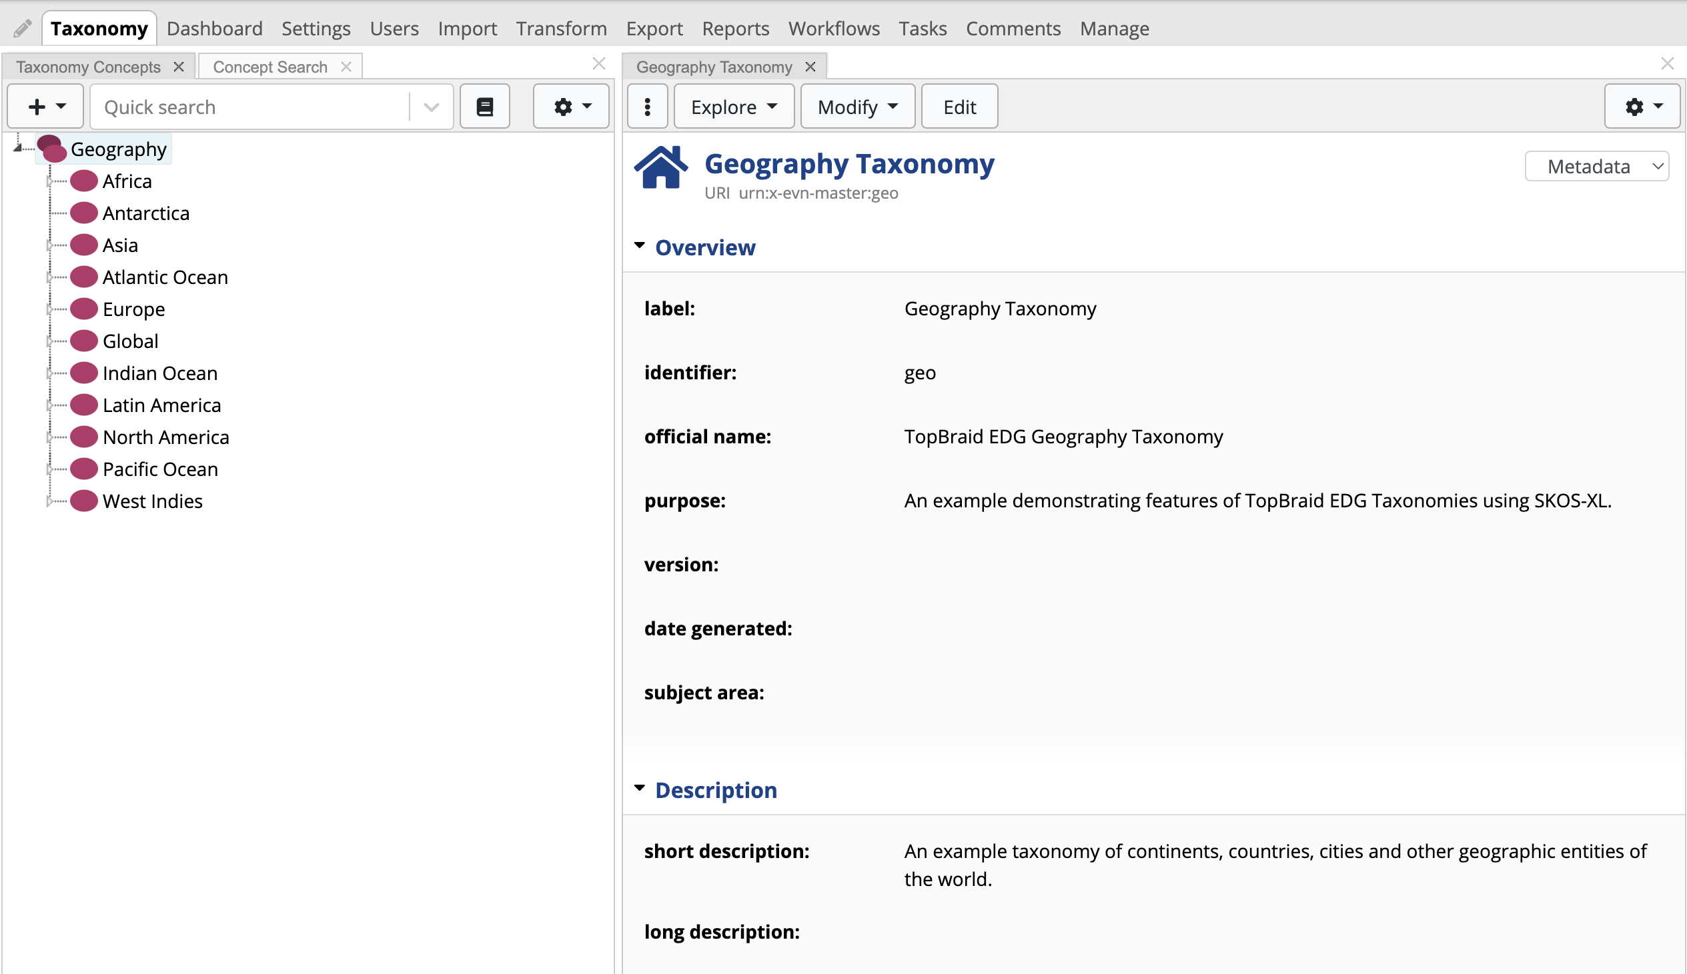Collapse the Overview section

point(640,245)
